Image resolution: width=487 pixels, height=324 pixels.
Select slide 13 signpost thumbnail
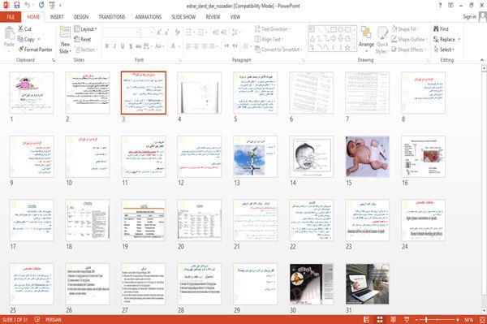click(256, 156)
